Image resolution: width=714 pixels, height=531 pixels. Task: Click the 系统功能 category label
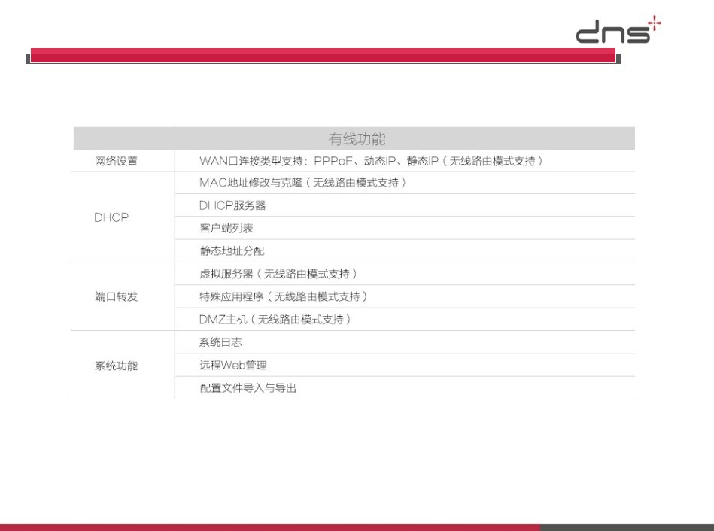tap(117, 366)
